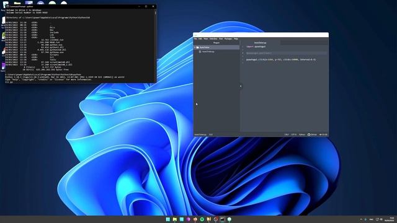Screen dimensions: 397x223
Task: Open the volume control in system tray
Action: coord(381,219)
